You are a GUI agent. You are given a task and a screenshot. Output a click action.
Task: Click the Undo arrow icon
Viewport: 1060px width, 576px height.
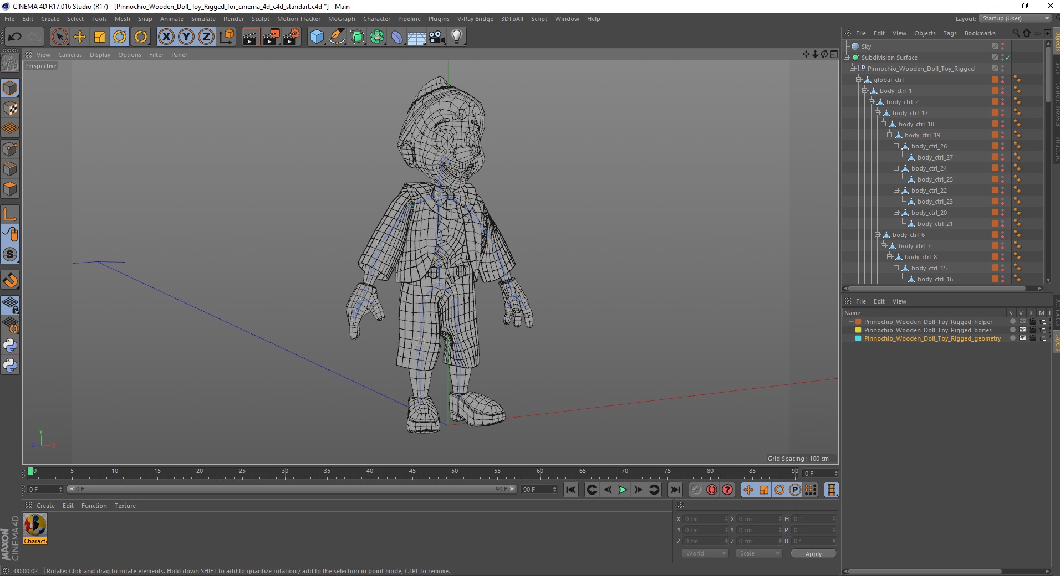click(x=15, y=37)
